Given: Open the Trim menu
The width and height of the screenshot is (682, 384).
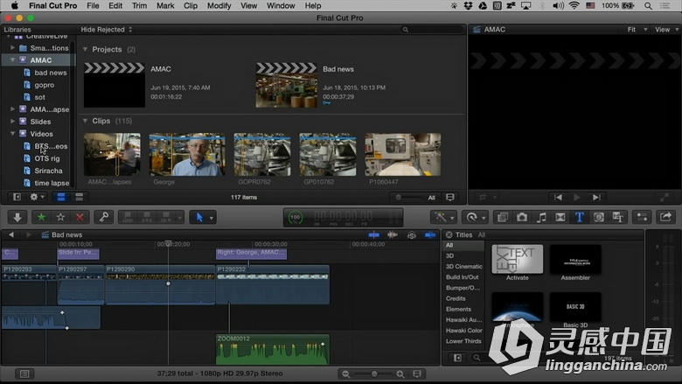Looking at the screenshot, I should click(139, 5).
